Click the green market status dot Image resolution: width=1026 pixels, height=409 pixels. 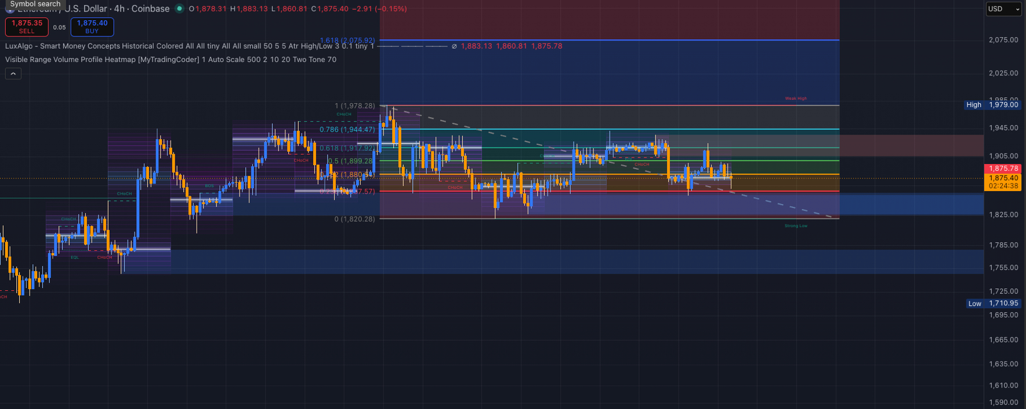179,9
